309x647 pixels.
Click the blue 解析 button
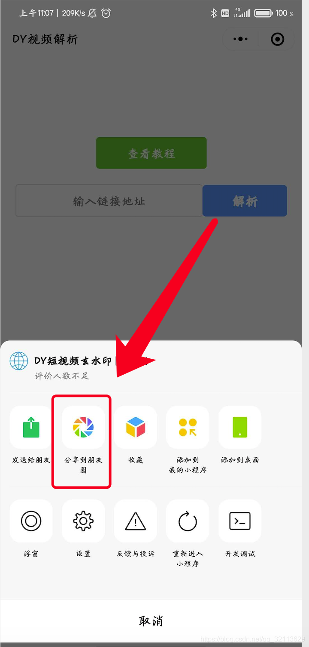pyautogui.click(x=245, y=201)
